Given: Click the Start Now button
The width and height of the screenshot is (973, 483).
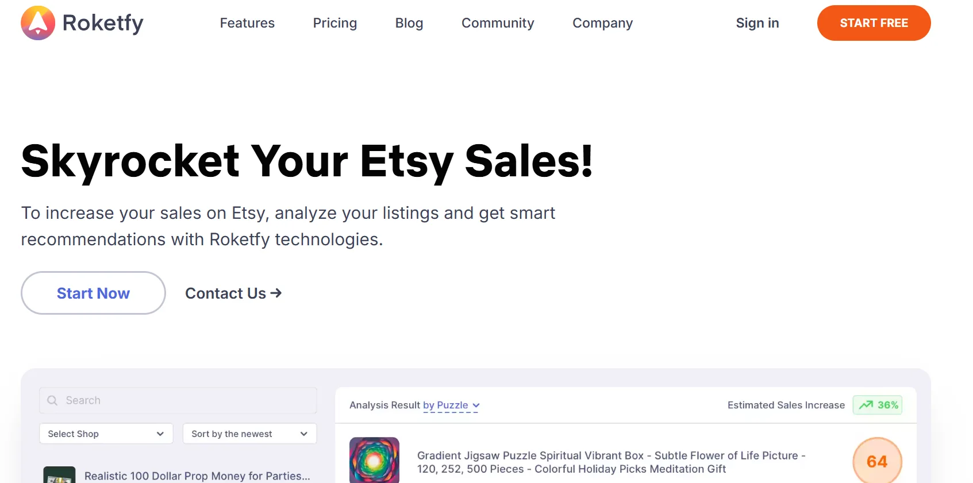Looking at the screenshot, I should 93,293.
